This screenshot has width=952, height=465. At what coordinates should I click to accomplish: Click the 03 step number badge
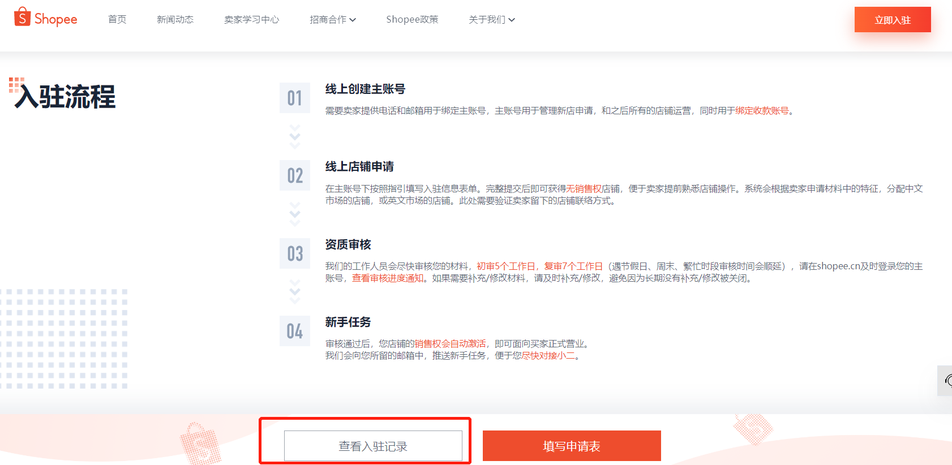click(x=294, y=253)
